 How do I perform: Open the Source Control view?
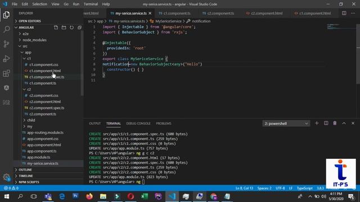6,44
